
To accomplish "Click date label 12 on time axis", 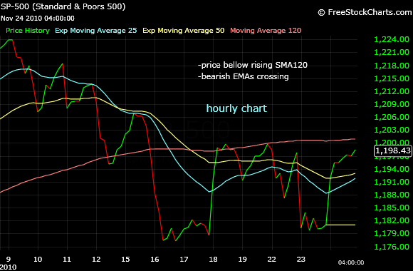I will (96, 259).
